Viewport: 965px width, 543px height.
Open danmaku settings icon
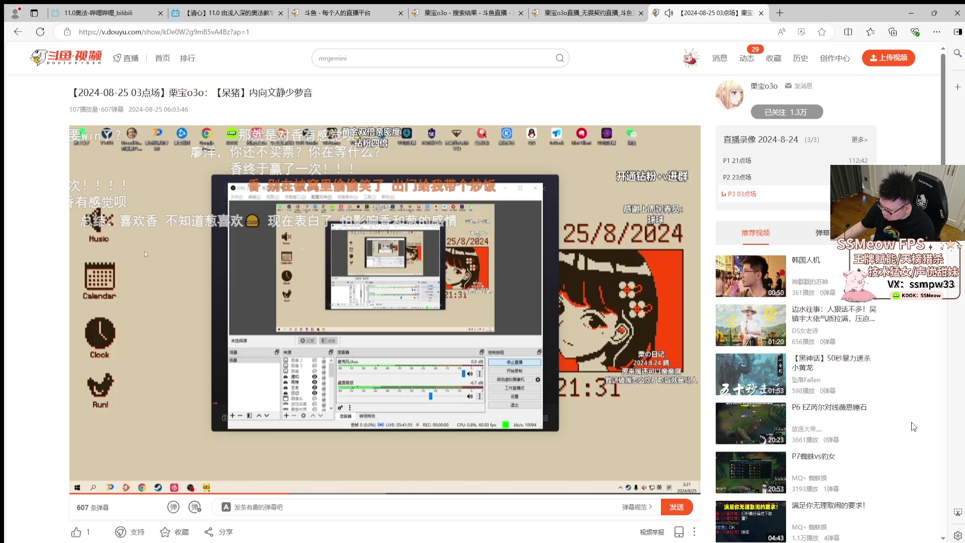click(x=195, y=507)
